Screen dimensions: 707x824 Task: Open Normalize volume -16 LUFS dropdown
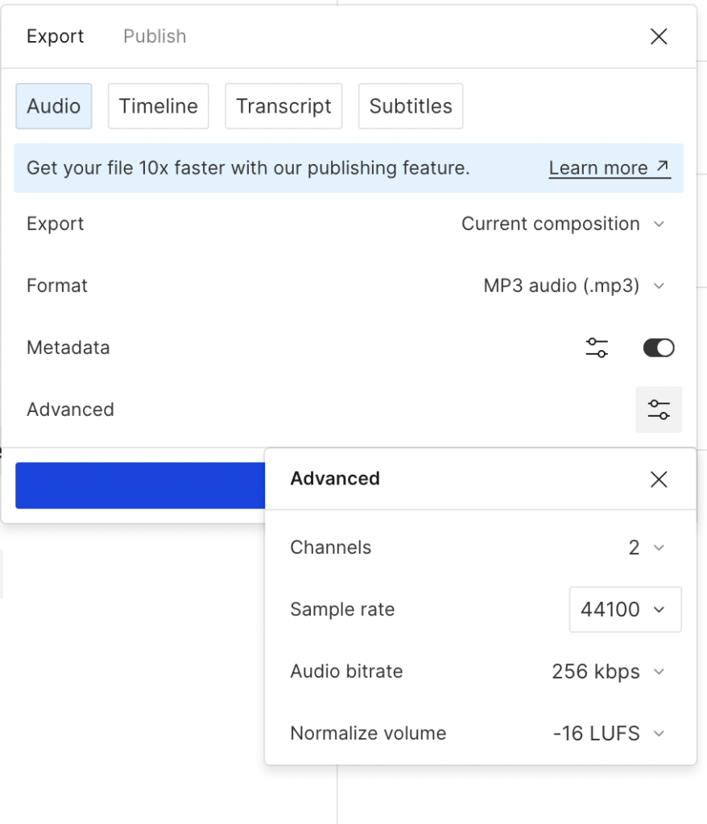tap(608, 734)
